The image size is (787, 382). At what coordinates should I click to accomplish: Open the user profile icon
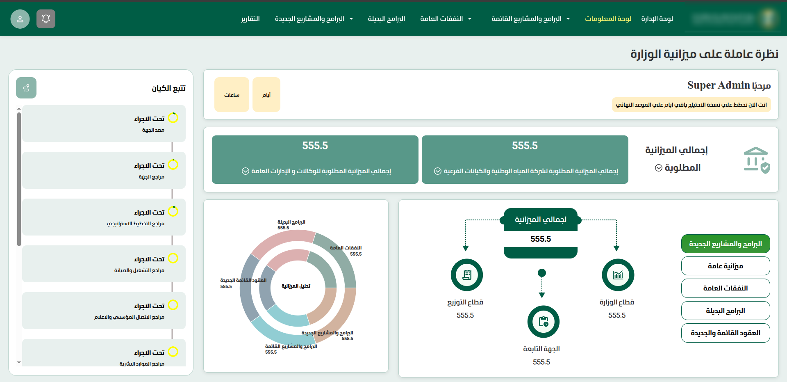pyautogui.click(x=20, y=19)
